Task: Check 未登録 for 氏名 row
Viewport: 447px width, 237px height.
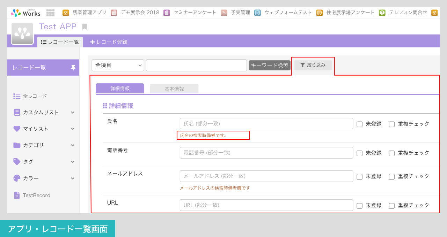Action: point(360,124)
